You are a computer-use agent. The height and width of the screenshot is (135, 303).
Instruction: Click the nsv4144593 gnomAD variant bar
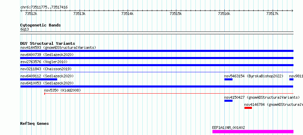(x=157, y=51)
